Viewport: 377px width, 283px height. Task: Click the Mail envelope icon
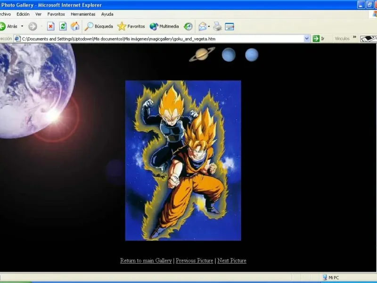coord(203,26)
